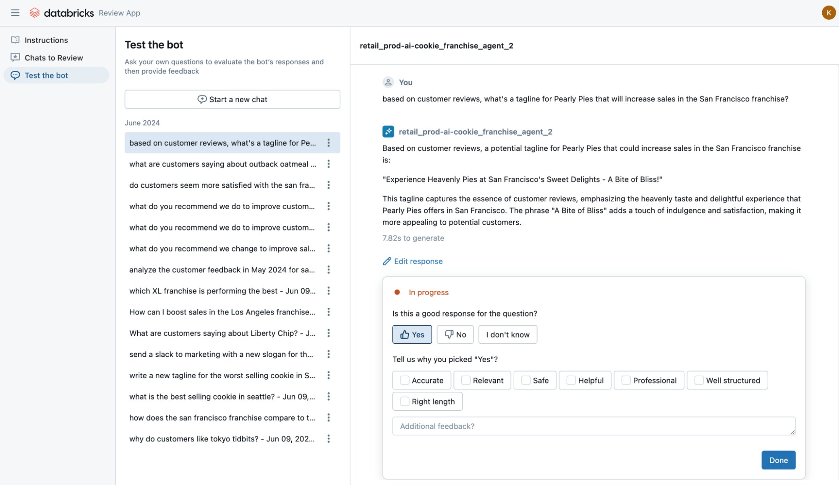
Task: Click Start a new chat button
Action: tap(232, 99)
